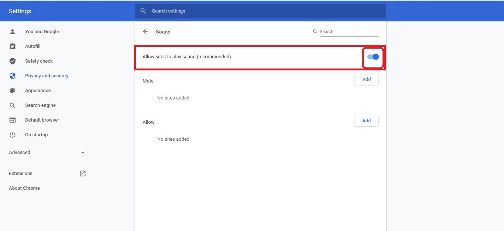Select the Privacy and security shield icon
This screenshot has width=504, height=231.
point(12,76)
